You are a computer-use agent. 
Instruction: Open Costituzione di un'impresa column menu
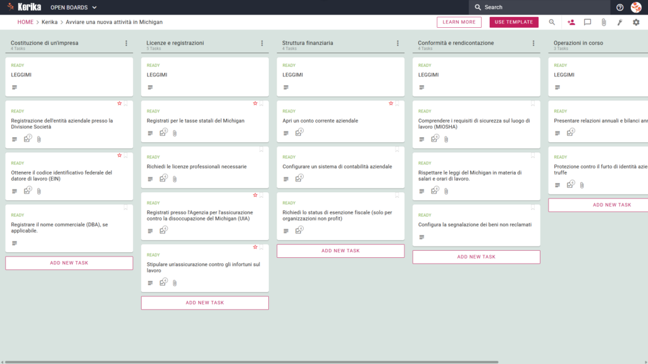pyautogui.click(x=127, y=44)
